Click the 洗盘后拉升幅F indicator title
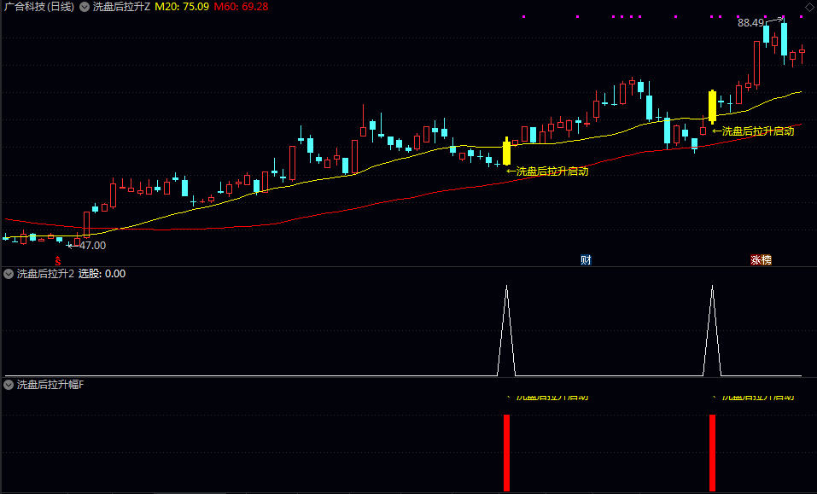 [50, 385]
